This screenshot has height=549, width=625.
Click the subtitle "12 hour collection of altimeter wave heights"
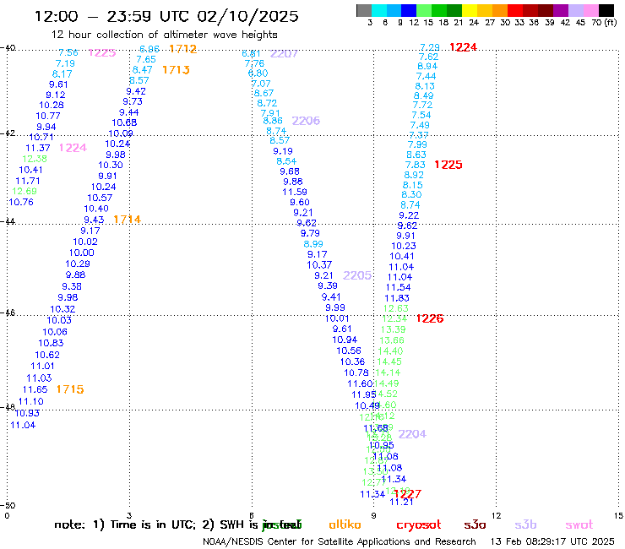pyautogui.click(x=164, y=35)
